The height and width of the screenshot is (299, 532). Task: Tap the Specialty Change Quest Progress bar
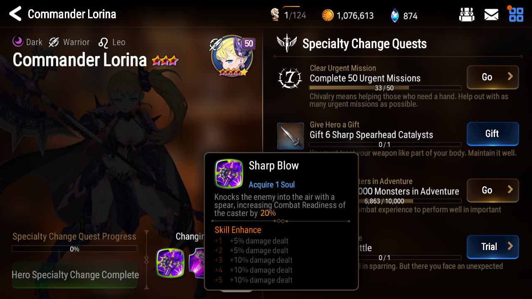coord(74,249)
